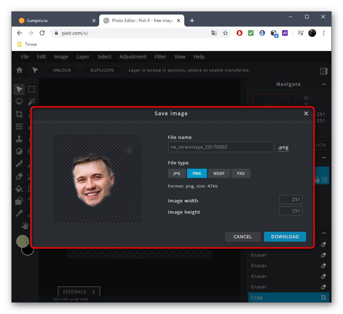Image resolution: width=343 pixels, height=314 pixels.
Task: Activate the crop tool in left toolbar
Action: coord(19,114)
